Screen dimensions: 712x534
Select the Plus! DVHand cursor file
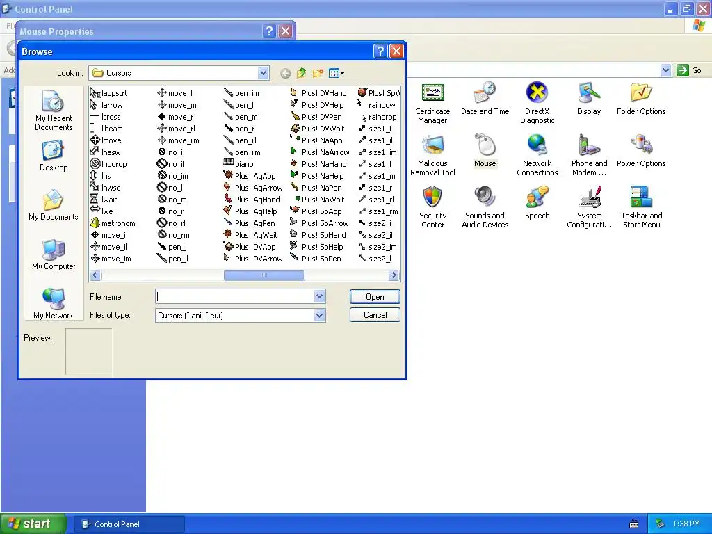(x=318, y=93)
